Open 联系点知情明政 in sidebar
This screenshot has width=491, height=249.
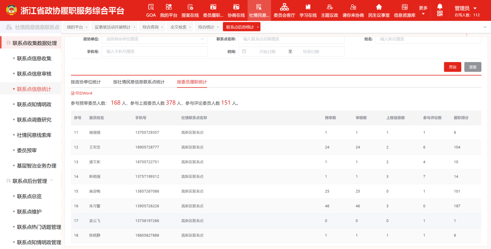tap(34, 104)
